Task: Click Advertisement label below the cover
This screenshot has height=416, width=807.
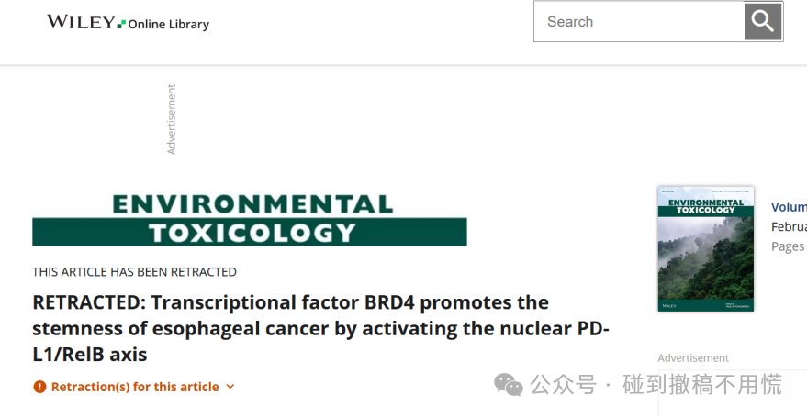Action: tap(693, 358)
